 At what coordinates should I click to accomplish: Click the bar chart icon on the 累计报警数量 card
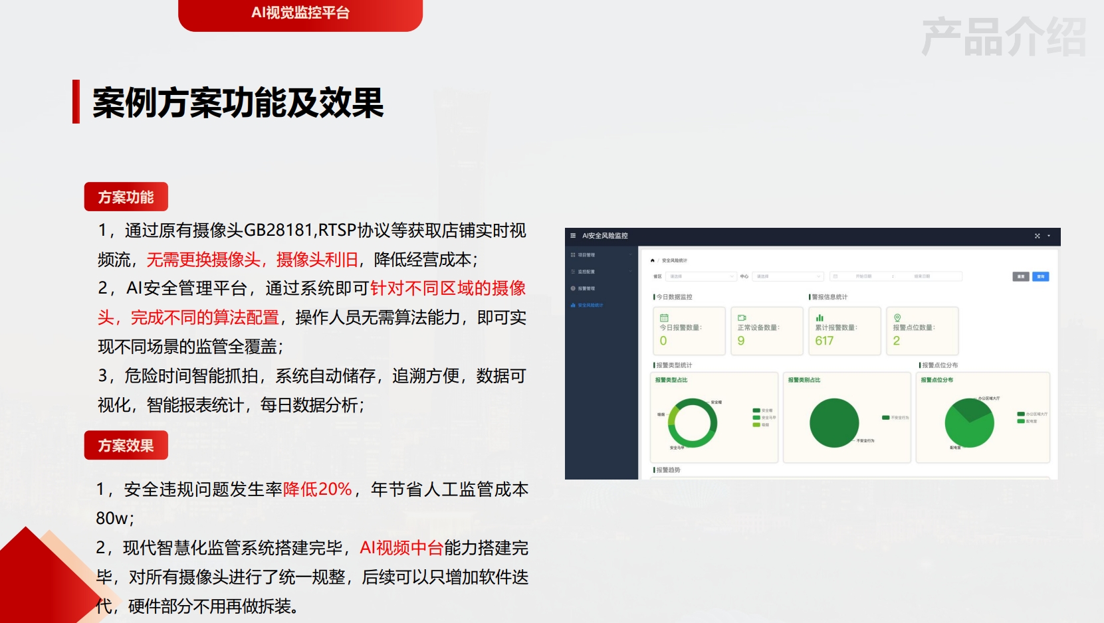pyautogui.click(x=820, y=318)
